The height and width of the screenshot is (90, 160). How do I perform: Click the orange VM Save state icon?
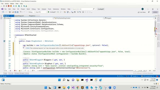(11, 6)
